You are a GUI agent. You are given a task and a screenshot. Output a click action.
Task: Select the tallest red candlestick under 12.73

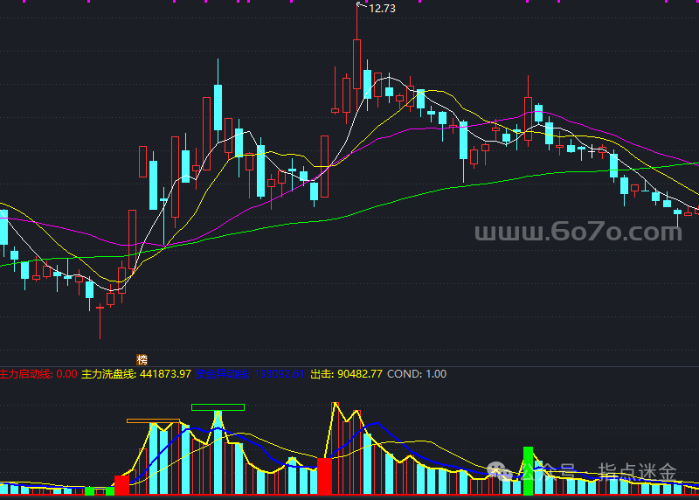[x=356, y=68]
